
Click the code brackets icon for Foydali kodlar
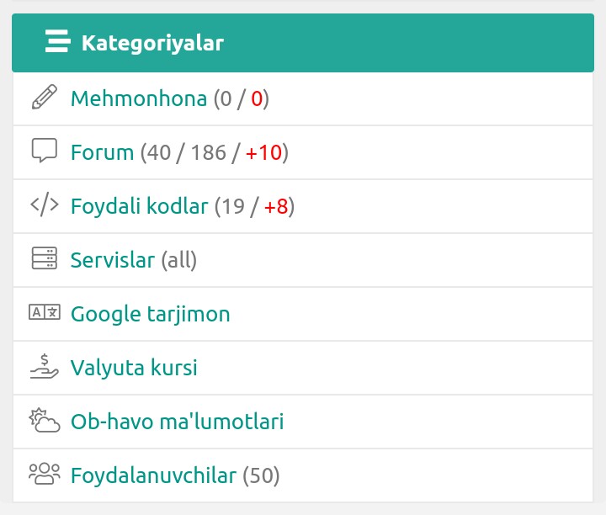tap(45, 204)
